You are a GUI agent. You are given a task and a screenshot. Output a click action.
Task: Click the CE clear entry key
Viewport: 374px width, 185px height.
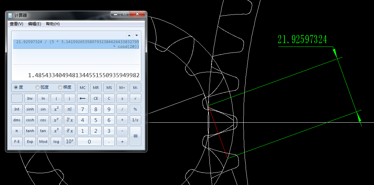[96, 98]
